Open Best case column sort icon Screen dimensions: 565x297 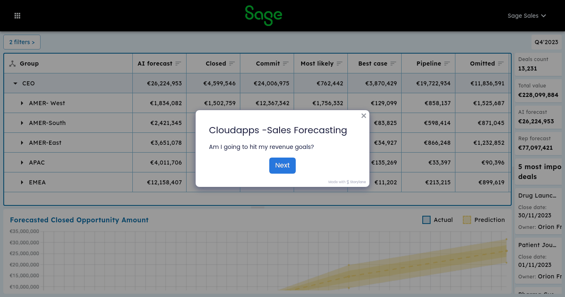tap(393, 64)
